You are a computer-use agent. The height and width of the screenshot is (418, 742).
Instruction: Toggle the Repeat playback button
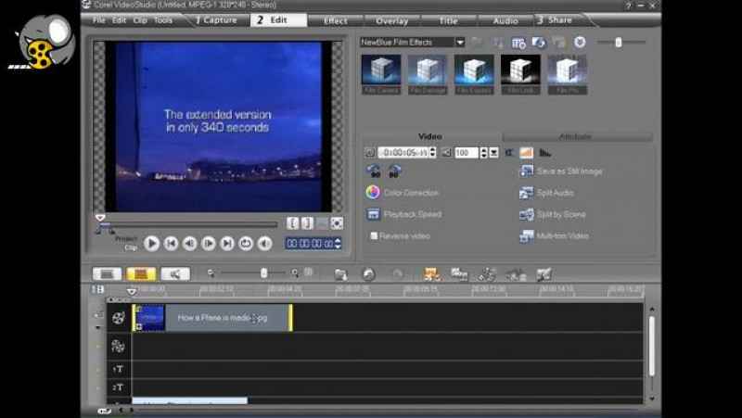click(x=246, y=243)
